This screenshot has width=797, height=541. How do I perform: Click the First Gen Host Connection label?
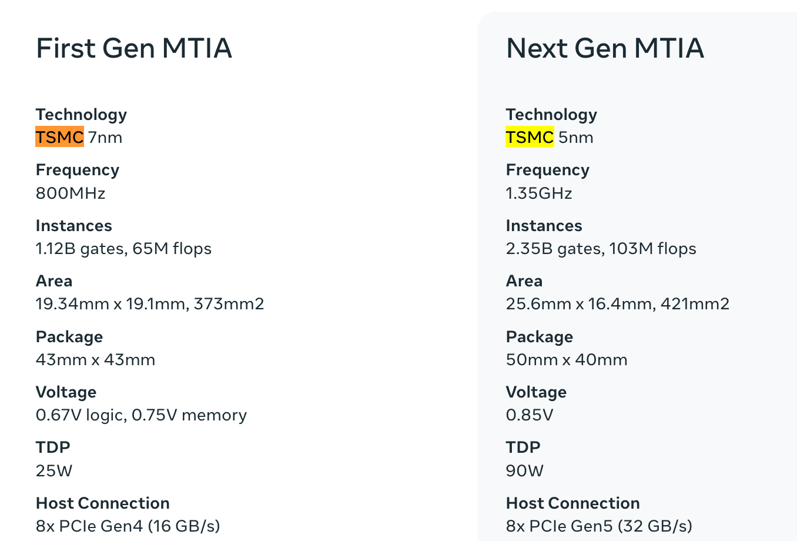[103, 503]
